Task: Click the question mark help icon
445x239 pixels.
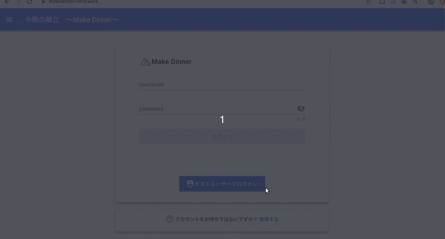Action: pos(169,219)
